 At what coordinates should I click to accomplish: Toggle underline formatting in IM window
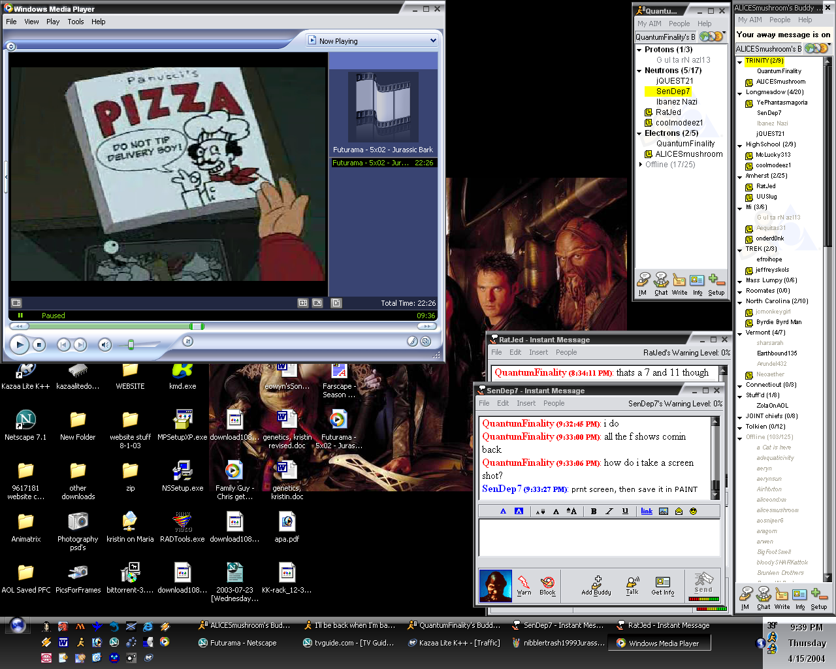(625, 512)
